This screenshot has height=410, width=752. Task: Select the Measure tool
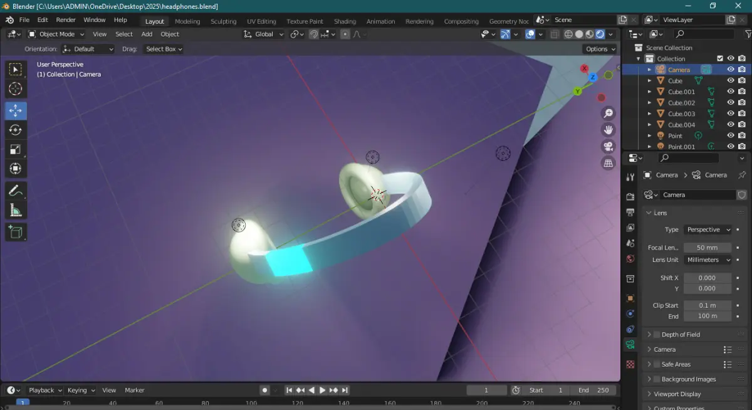click(x=16, y=211)
